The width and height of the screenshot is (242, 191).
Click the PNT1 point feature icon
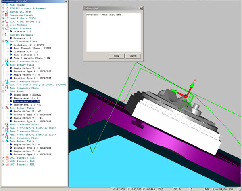tap(6, 134)
